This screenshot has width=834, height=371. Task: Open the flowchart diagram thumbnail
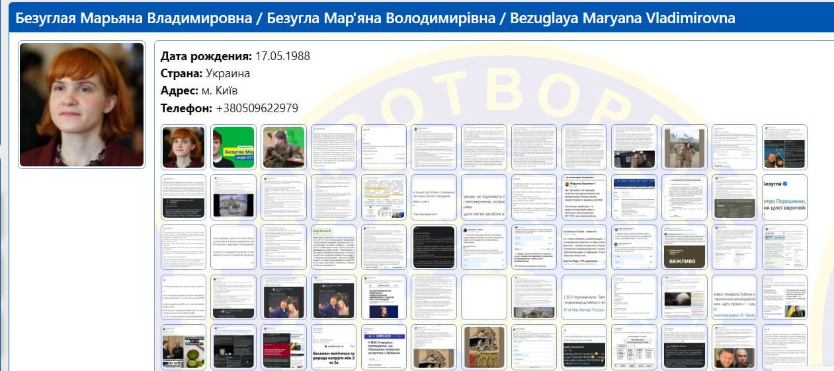point(634,347)
